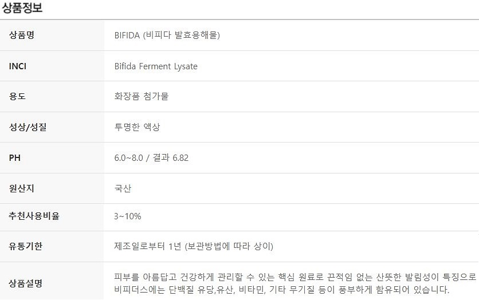
Task: Click the description line starting 피부를 아름답고
Action: [x=295, y=277]
